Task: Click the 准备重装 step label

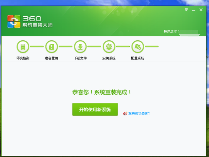Action: click(x=51, y=58)
